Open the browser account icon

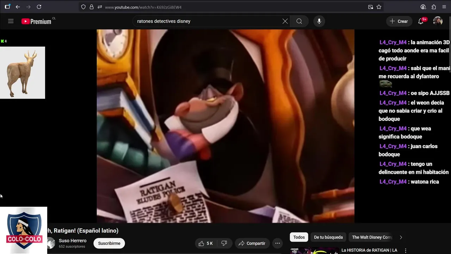[x=423, y=7]
